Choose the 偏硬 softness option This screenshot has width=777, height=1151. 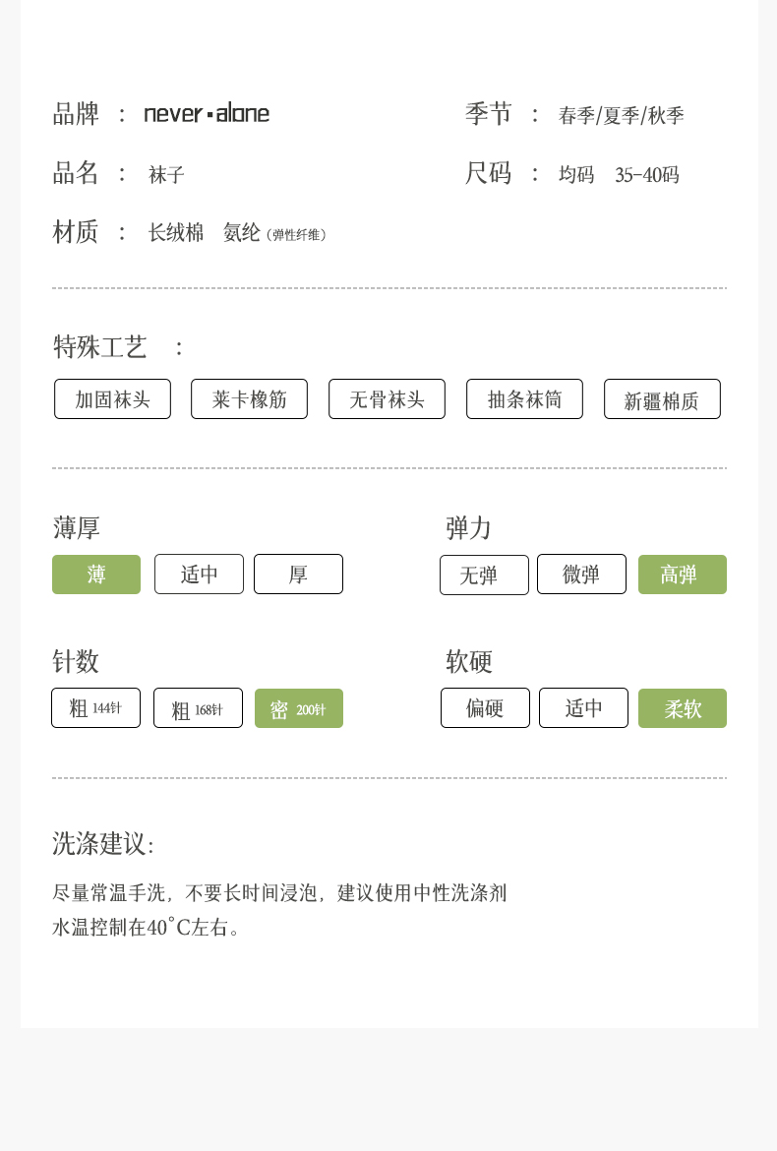point(485,708)
